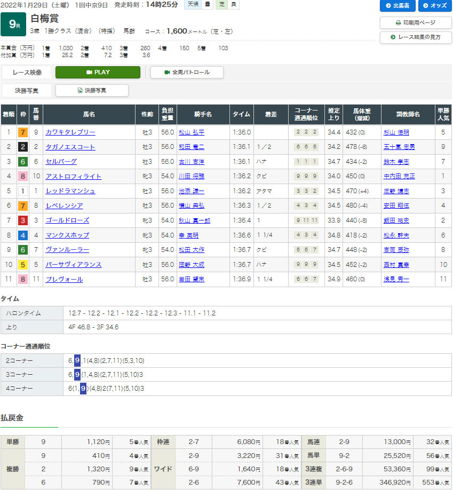The image size is (453, 490).
Task: Open the 決勝写真 photo finish image button
Action: point(92,90)
